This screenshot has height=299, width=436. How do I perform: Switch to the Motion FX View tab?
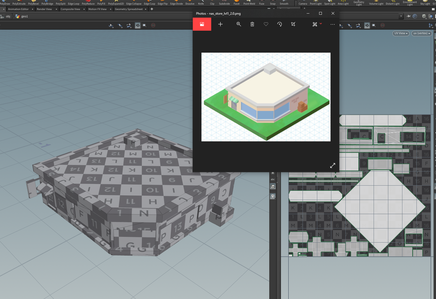point(97,9)
